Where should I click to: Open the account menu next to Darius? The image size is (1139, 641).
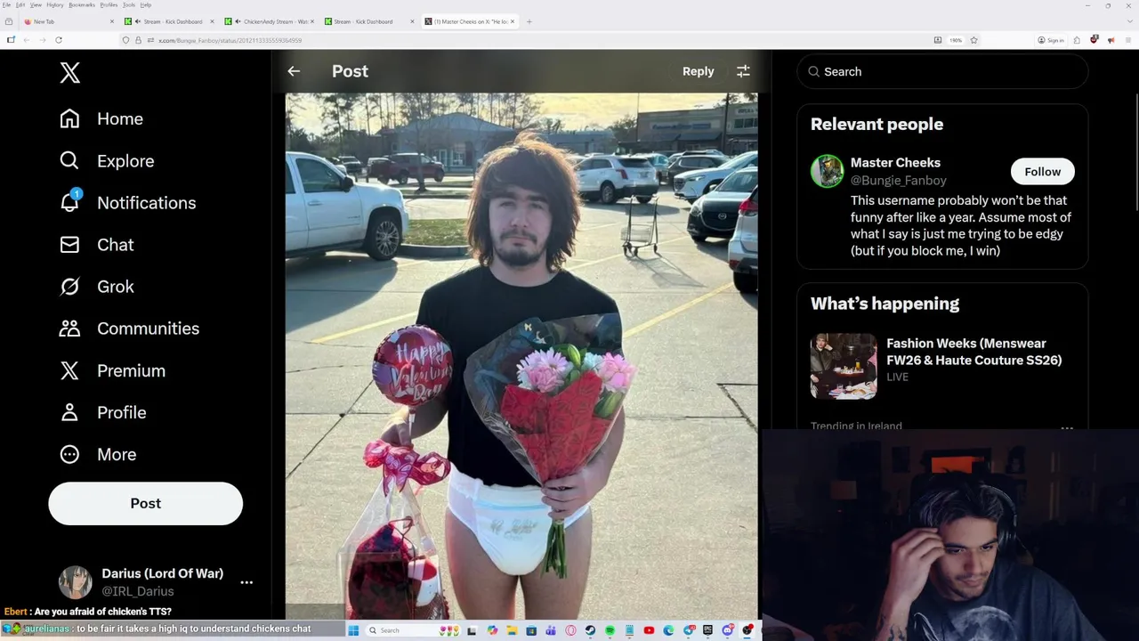pyautogui.click(x=246, y=582)
